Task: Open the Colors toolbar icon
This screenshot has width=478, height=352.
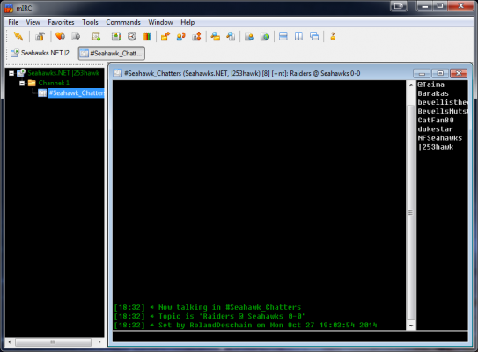Action: (x=148, y=37)
